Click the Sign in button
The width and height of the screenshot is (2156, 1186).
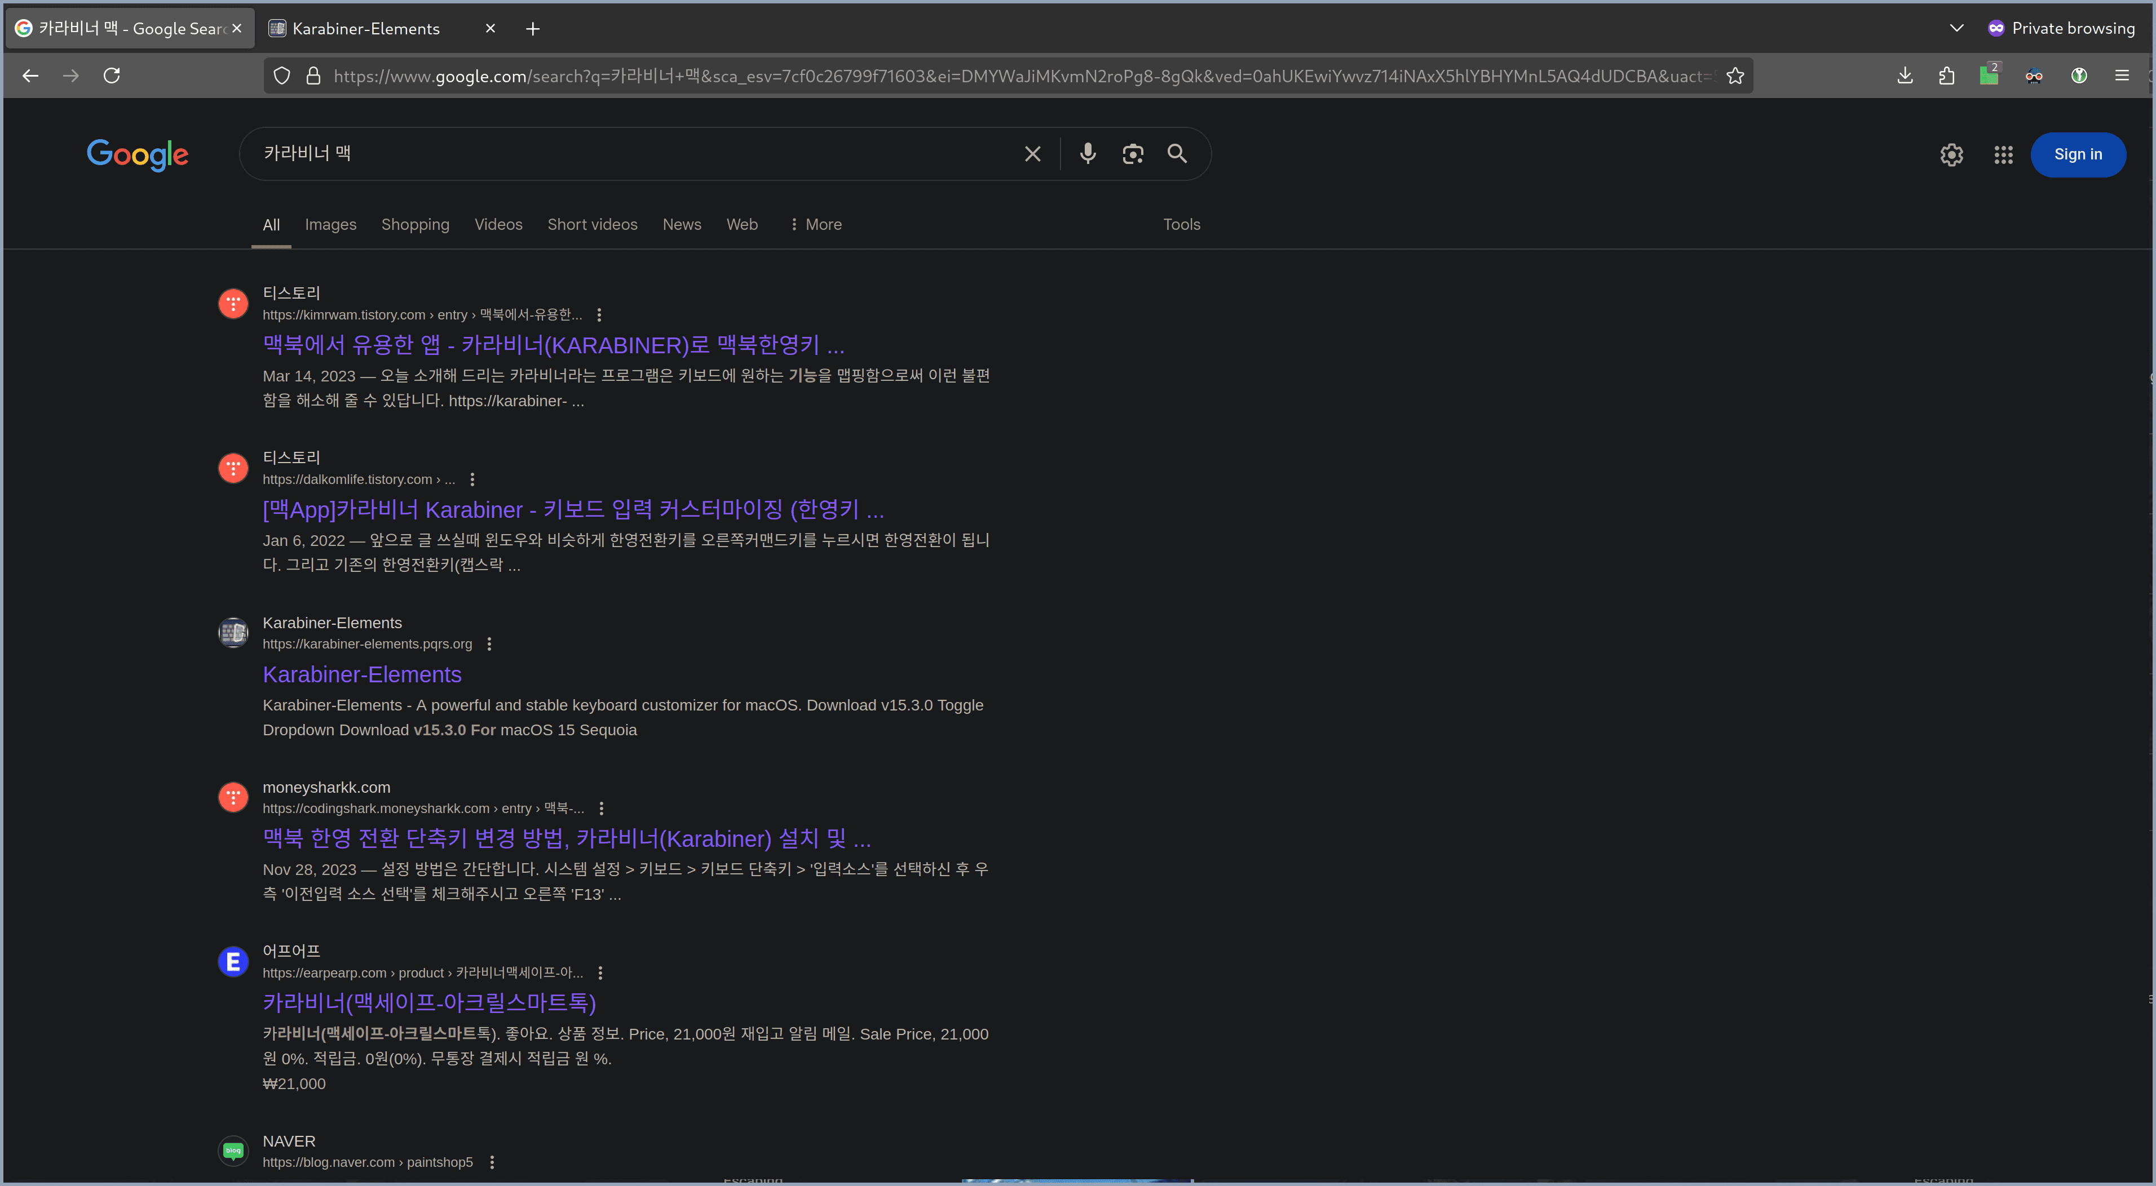pyautogui.click(x=2077, y=155)
